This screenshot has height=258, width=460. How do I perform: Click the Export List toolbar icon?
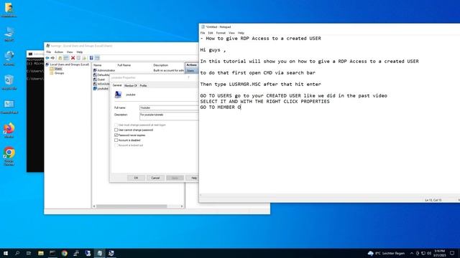(x=84, y=58)
